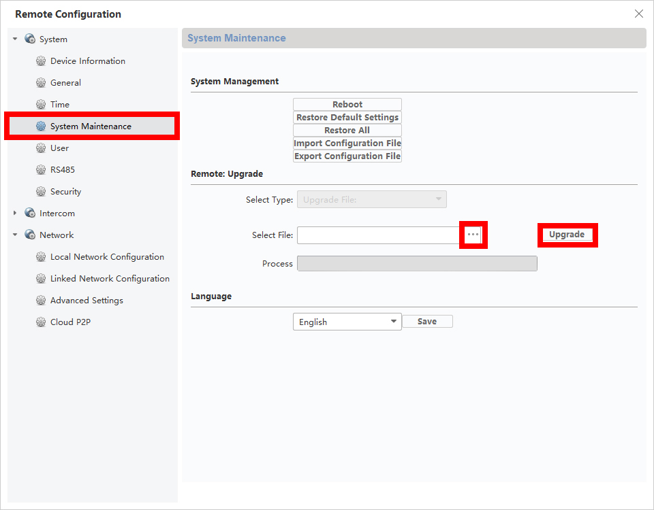Image resolution: width=654 pixels, height=510 pixels.
Task: Click the gear icon next to Security
Action: click(41, 192)
